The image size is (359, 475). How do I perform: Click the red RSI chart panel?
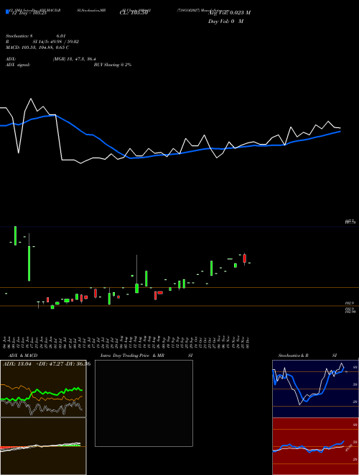[315, 446]
